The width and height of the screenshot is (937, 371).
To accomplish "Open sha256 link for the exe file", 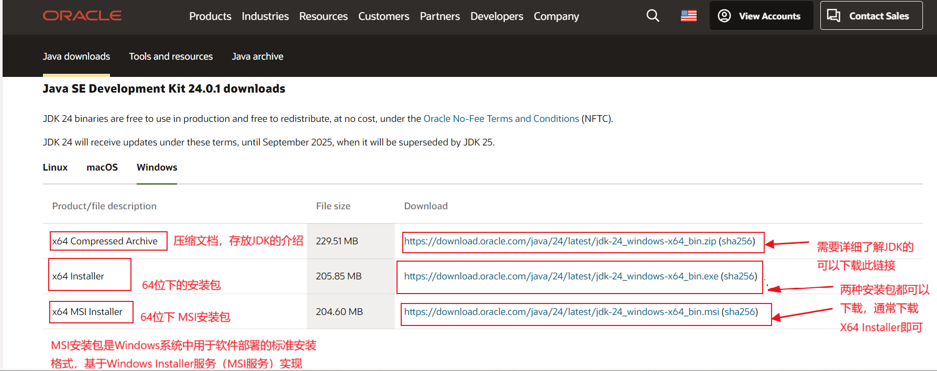I will (739, 276).
